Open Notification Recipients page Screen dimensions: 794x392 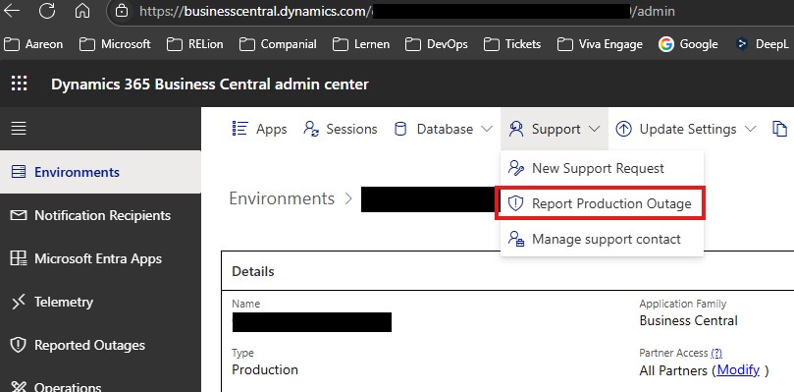100,215
